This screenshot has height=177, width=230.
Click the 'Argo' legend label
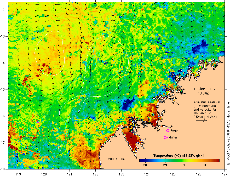click(x=174, y=130)
